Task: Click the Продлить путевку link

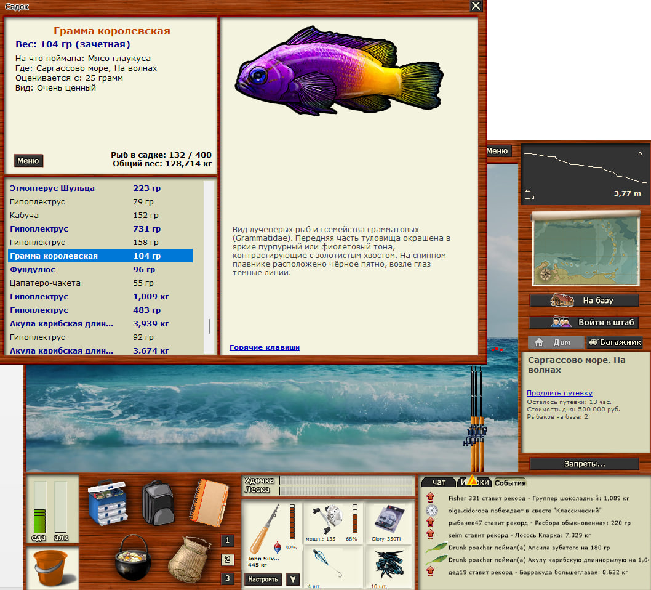Action: click(x=559, y=393)
